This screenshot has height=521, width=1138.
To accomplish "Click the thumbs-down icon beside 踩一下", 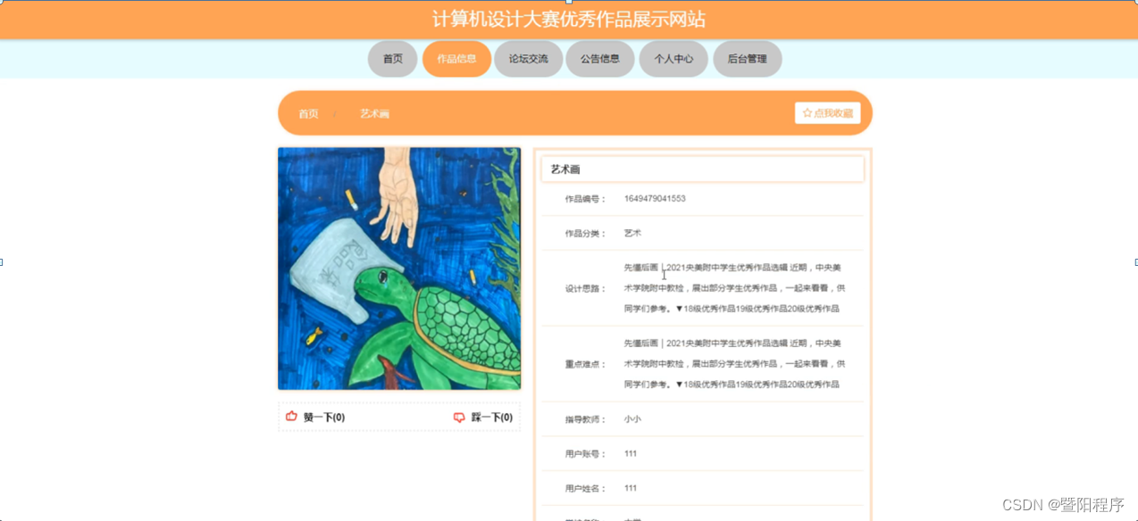I will 459,418.
